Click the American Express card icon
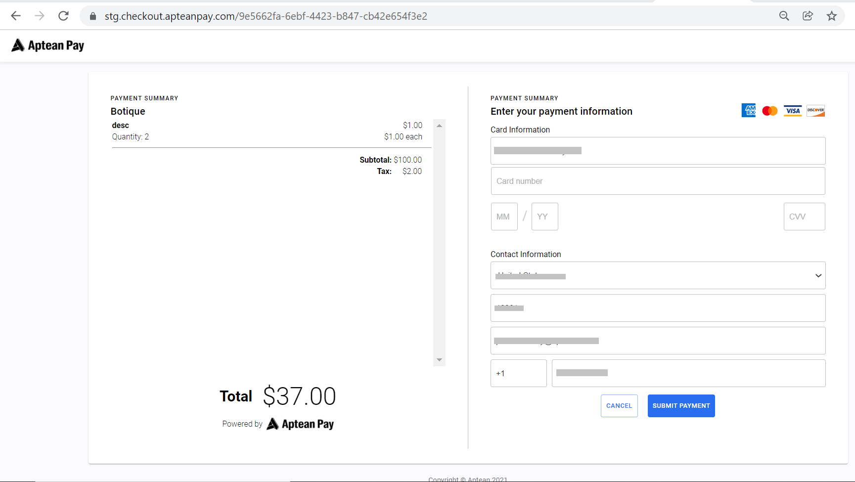This screenshot has height=482, width=855. point(749,110)
